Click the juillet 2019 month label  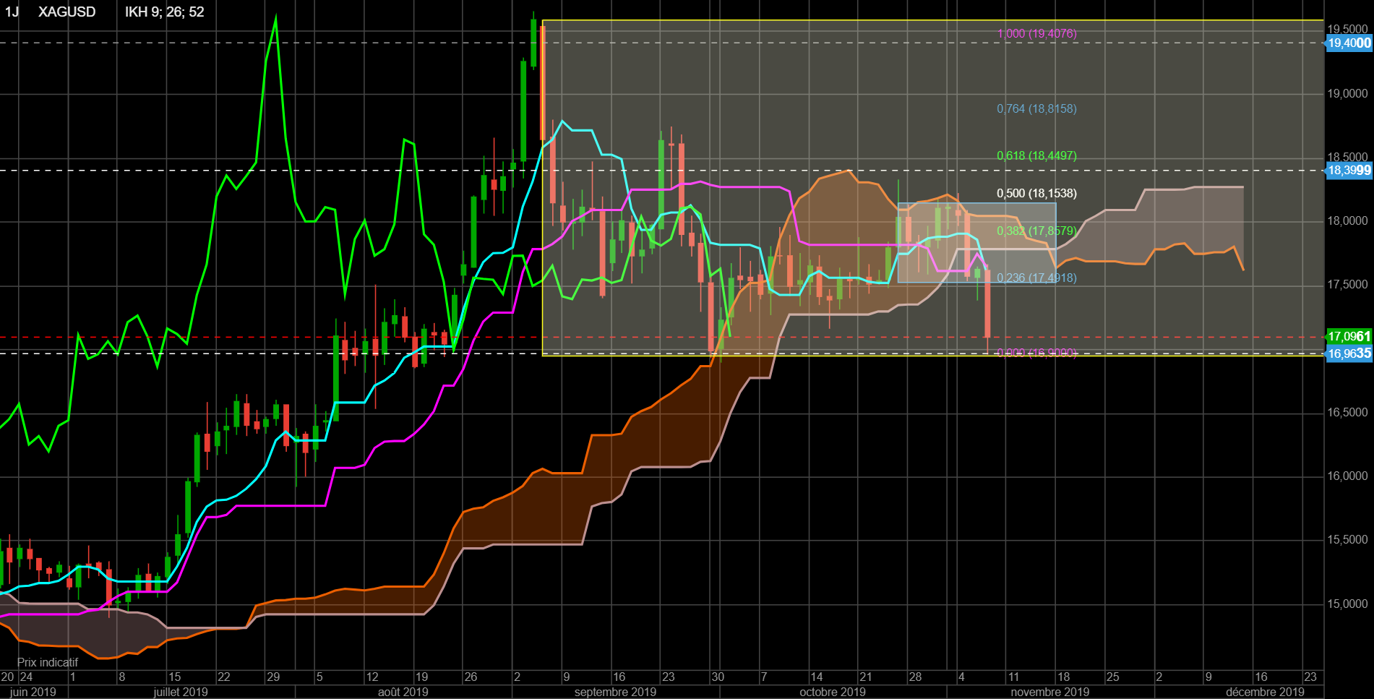(x=181, y=692)
